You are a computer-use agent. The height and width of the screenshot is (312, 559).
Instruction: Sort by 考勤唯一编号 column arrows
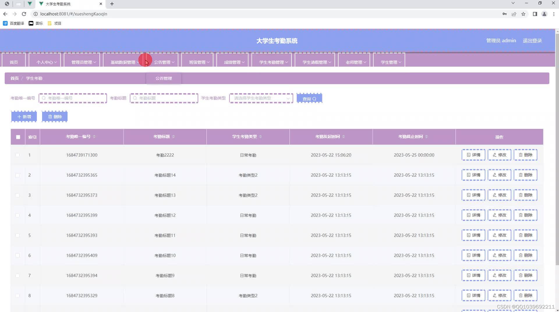coord(94,137)
